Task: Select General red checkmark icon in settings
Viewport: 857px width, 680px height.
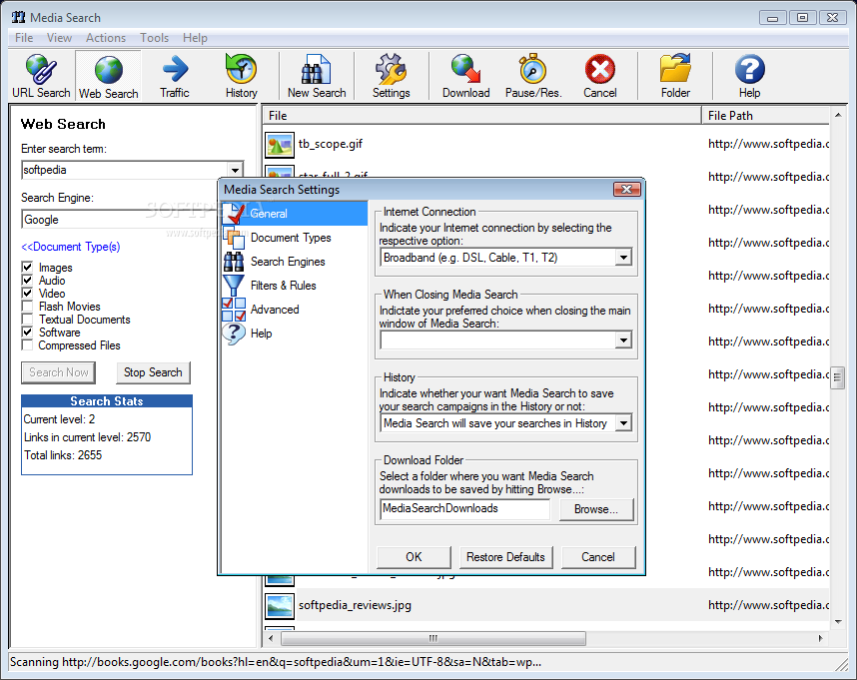Action: (234, 213)
